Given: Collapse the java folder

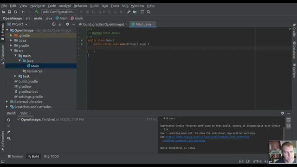Looking at the screenshot, I should 19,61.
